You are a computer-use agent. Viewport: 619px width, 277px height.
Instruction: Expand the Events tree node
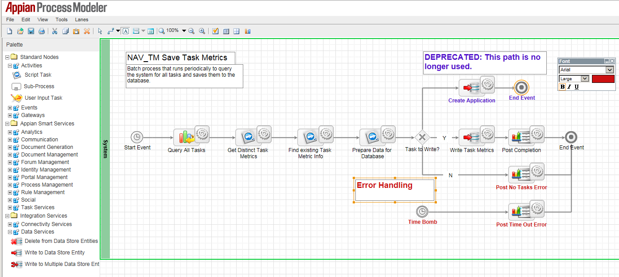coord(10,108)
